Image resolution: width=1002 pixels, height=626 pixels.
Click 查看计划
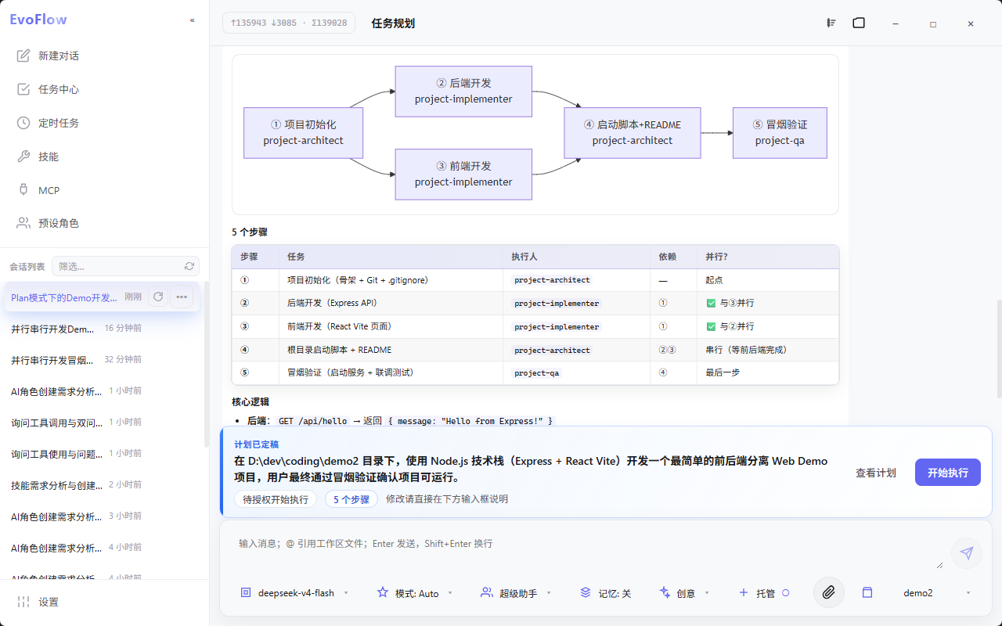tap(876, 473)
